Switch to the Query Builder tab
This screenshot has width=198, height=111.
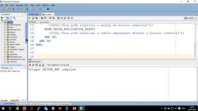pyautogui.click(x=45, y=22)
